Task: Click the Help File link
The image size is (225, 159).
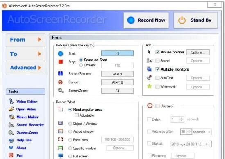Action: coord(24,140)
